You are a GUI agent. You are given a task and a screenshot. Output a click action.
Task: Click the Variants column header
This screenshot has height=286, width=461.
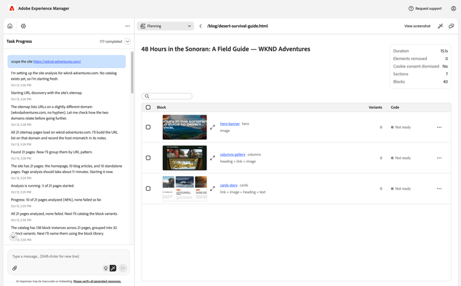376,107
